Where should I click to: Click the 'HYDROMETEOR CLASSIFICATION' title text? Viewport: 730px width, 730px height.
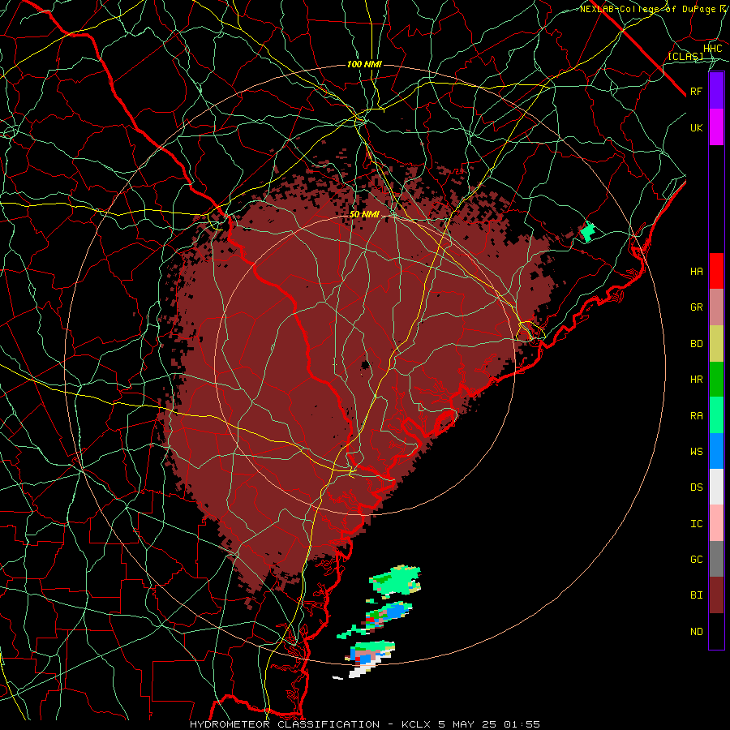[285, 724]
